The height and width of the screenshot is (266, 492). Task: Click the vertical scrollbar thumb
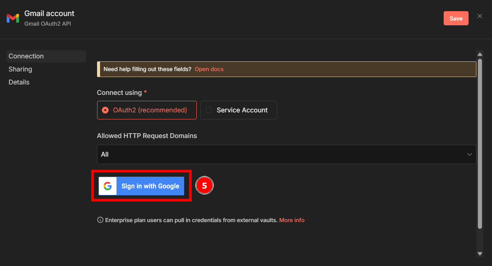point(480,143)
